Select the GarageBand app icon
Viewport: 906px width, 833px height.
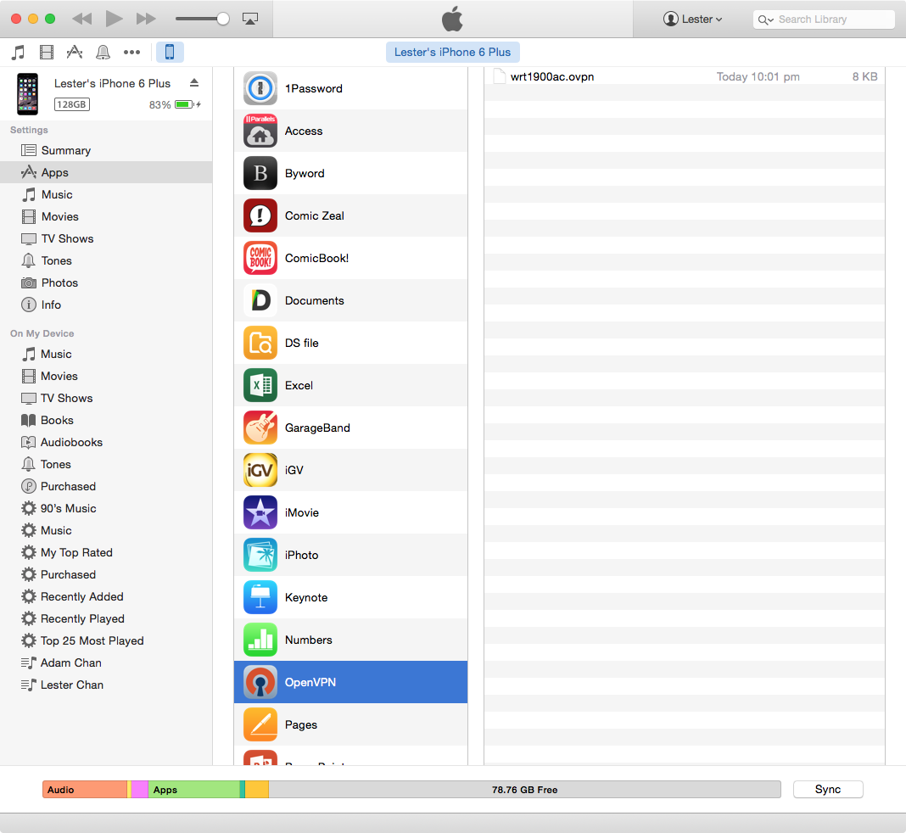coord(260,428)
